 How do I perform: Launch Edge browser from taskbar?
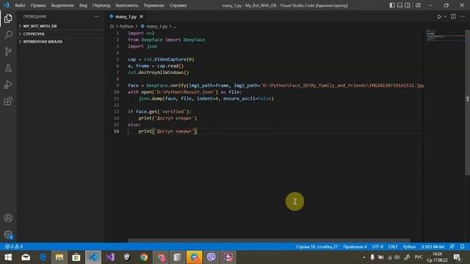click(43, 257)
